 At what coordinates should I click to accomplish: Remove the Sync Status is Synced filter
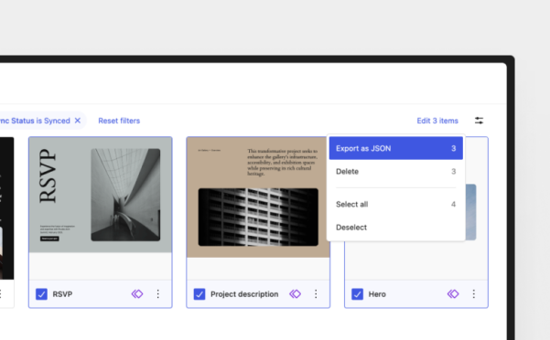coord(78,121)
